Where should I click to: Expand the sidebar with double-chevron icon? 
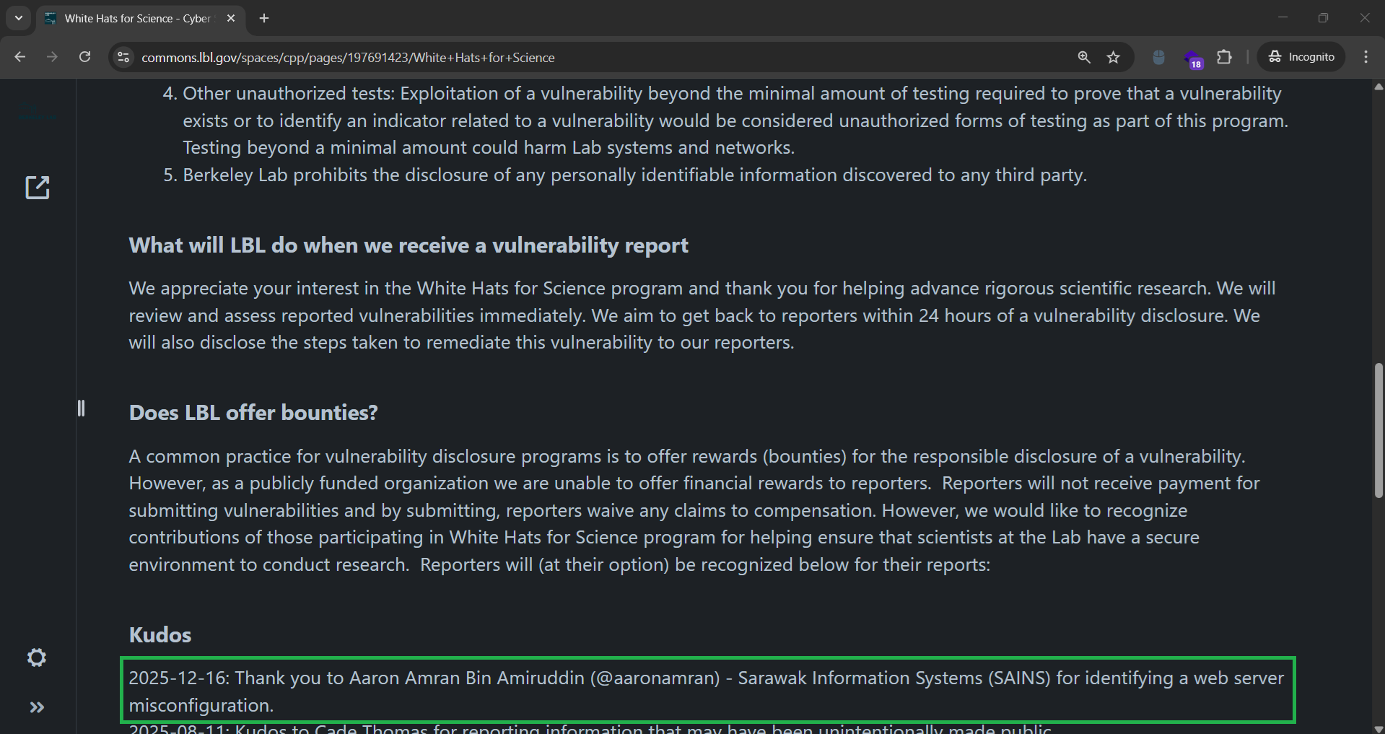click(37, 707)
